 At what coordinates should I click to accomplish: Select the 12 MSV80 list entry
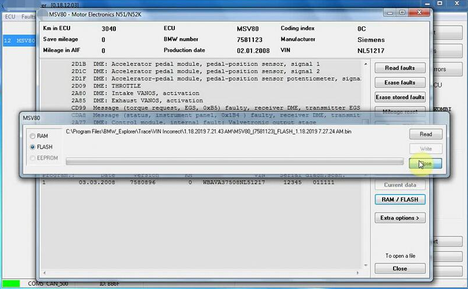point(19,40)
